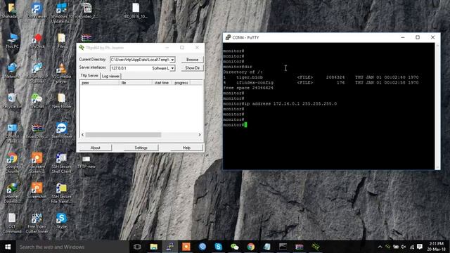
Task: Open the Files folder desktop icon
Action: click(x=61, y=41)
